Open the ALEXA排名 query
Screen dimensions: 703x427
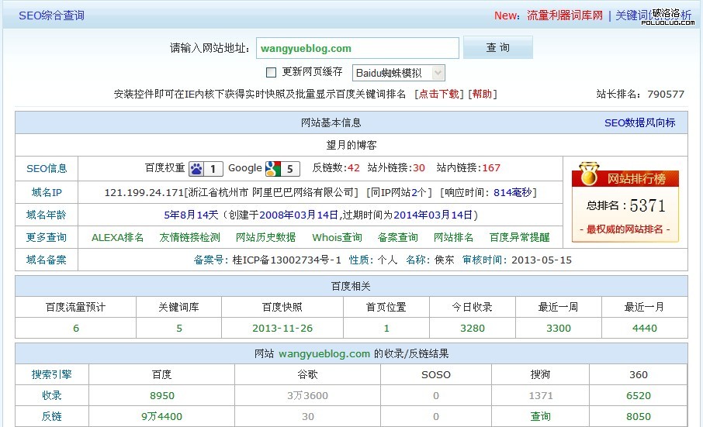pos(117,237)
